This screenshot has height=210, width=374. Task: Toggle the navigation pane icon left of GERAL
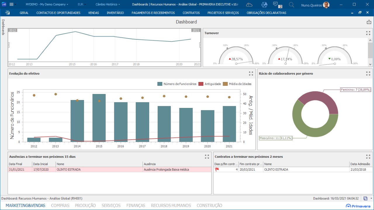tap(8, 13)
